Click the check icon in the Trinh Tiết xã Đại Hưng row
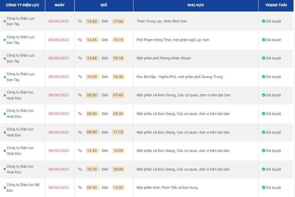Image resolution: width=295 pixels, height=197 pixels. point(263,188)
